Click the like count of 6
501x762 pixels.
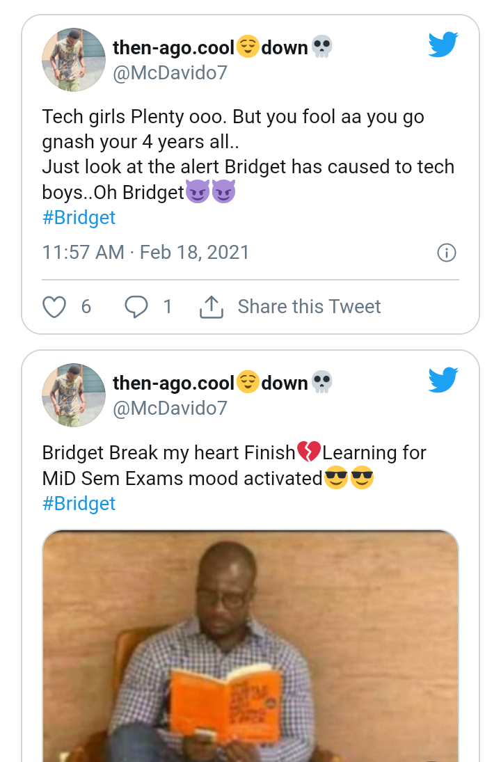click(86, 307)
